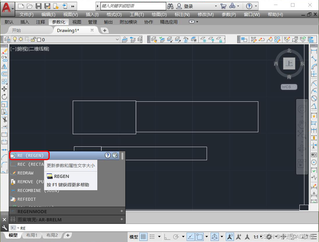Select the Scale tool
Image resolution: width=319 pixels, height=242 pixels.
4,104
